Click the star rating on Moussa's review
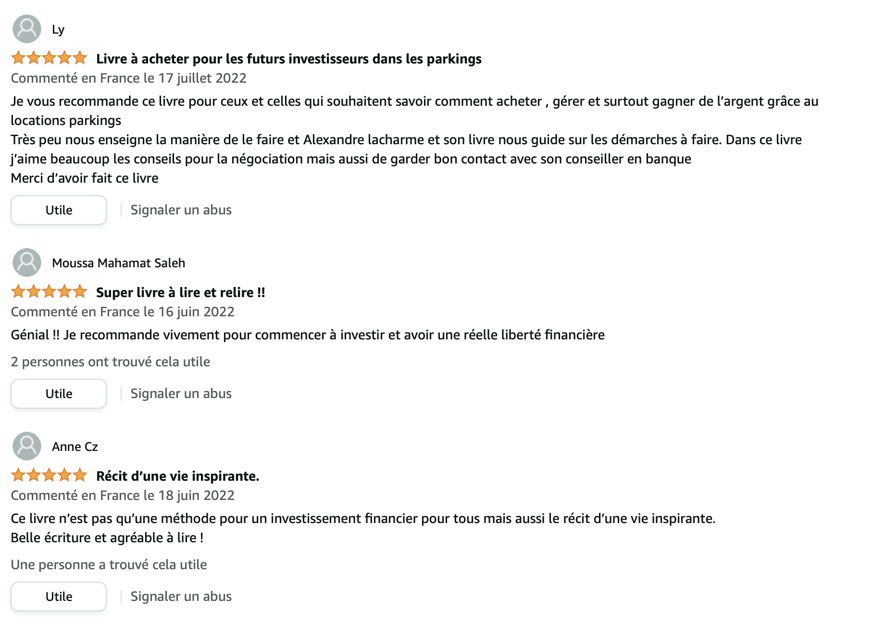 tap(49, 292)
